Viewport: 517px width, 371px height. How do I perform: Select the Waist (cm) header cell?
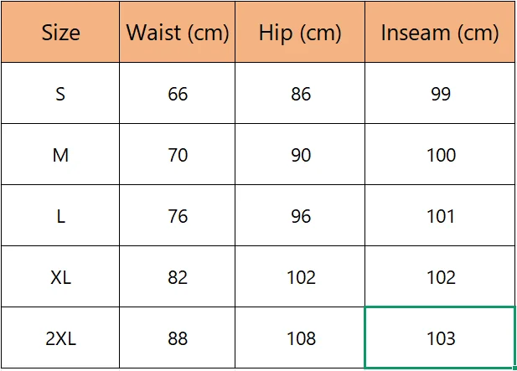click(x=178, y=33)
